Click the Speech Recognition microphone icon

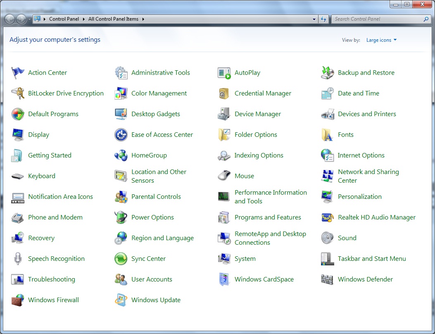pyautogui.click(x=18, y=259)
